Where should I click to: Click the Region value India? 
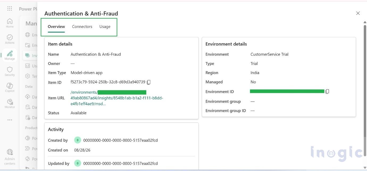coord(255,73)
